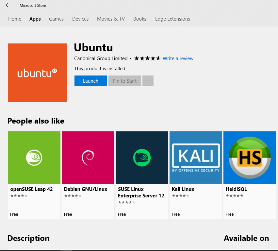Click the SUSE Linux Enterprise Server chameleon icon
278x251 pixels.
(x=141, y=157)
